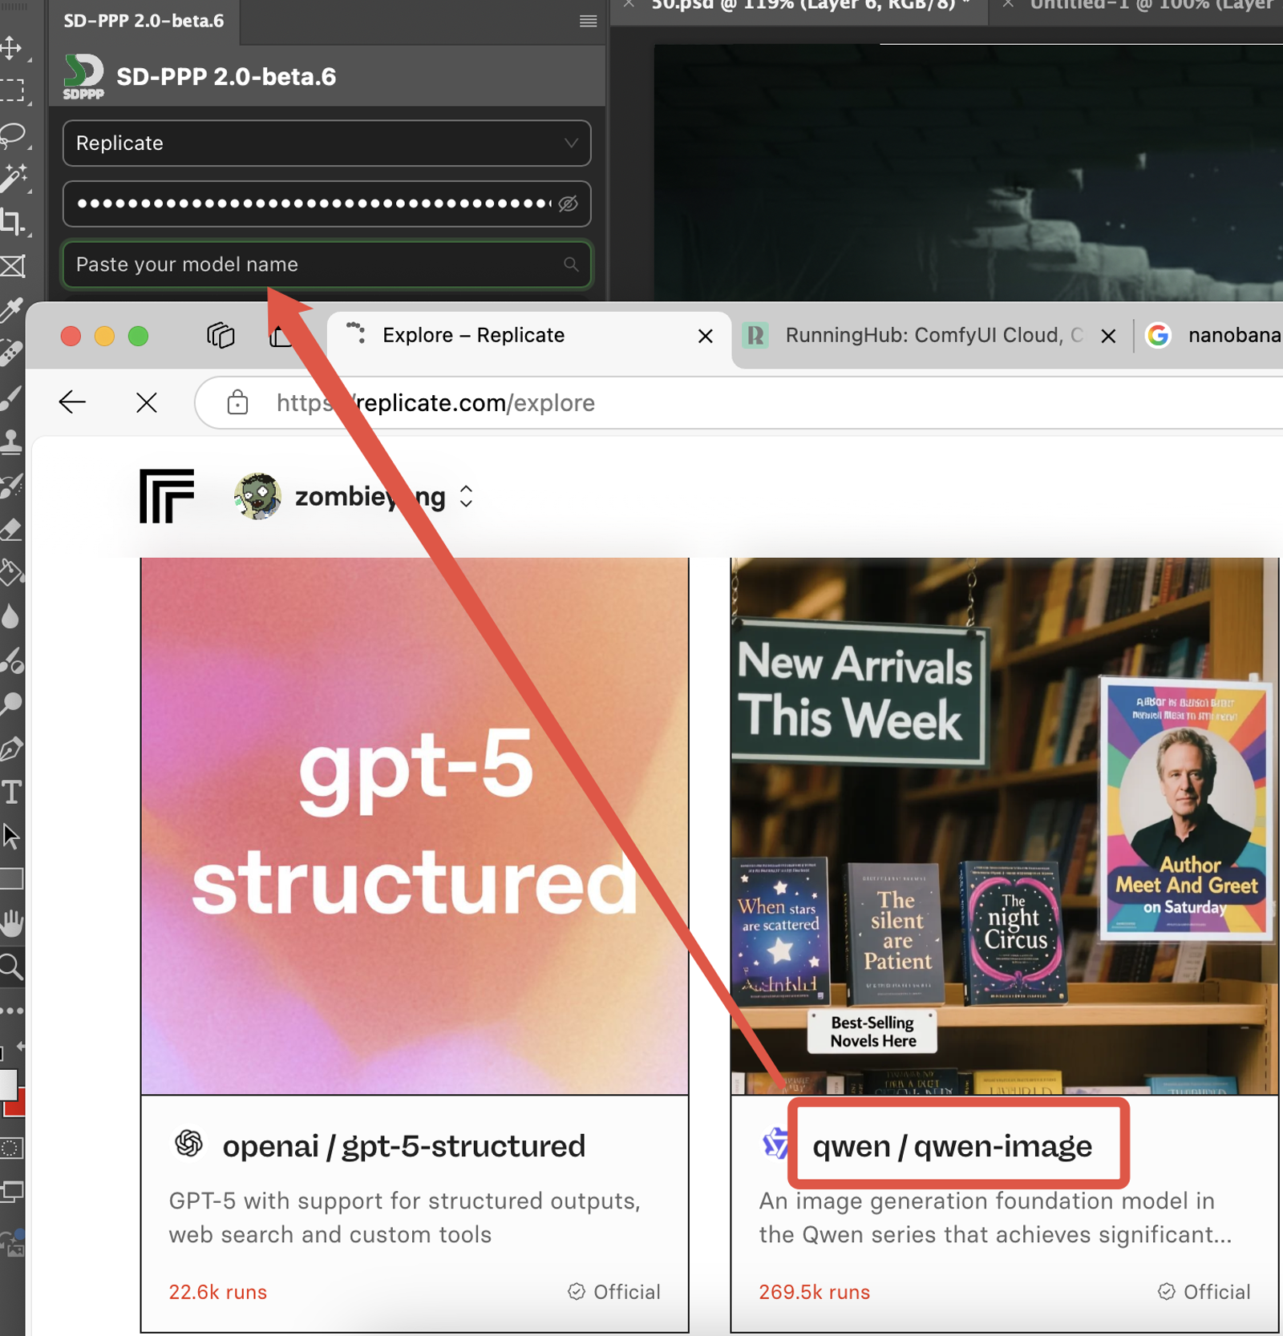The width and height of the screenshot is (1283, 1336).
Task: Click Official badge on gpt-5-structured card
Action: click(614, 1292)
